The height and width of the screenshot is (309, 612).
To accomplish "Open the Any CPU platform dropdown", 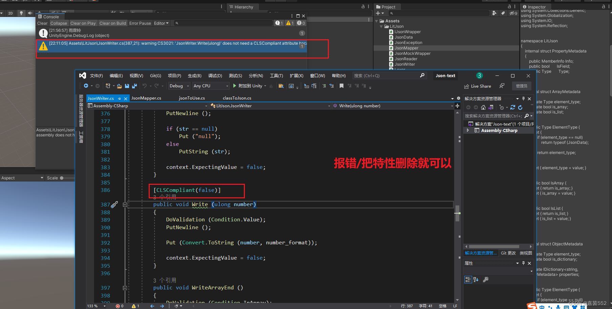I will 211,86.
